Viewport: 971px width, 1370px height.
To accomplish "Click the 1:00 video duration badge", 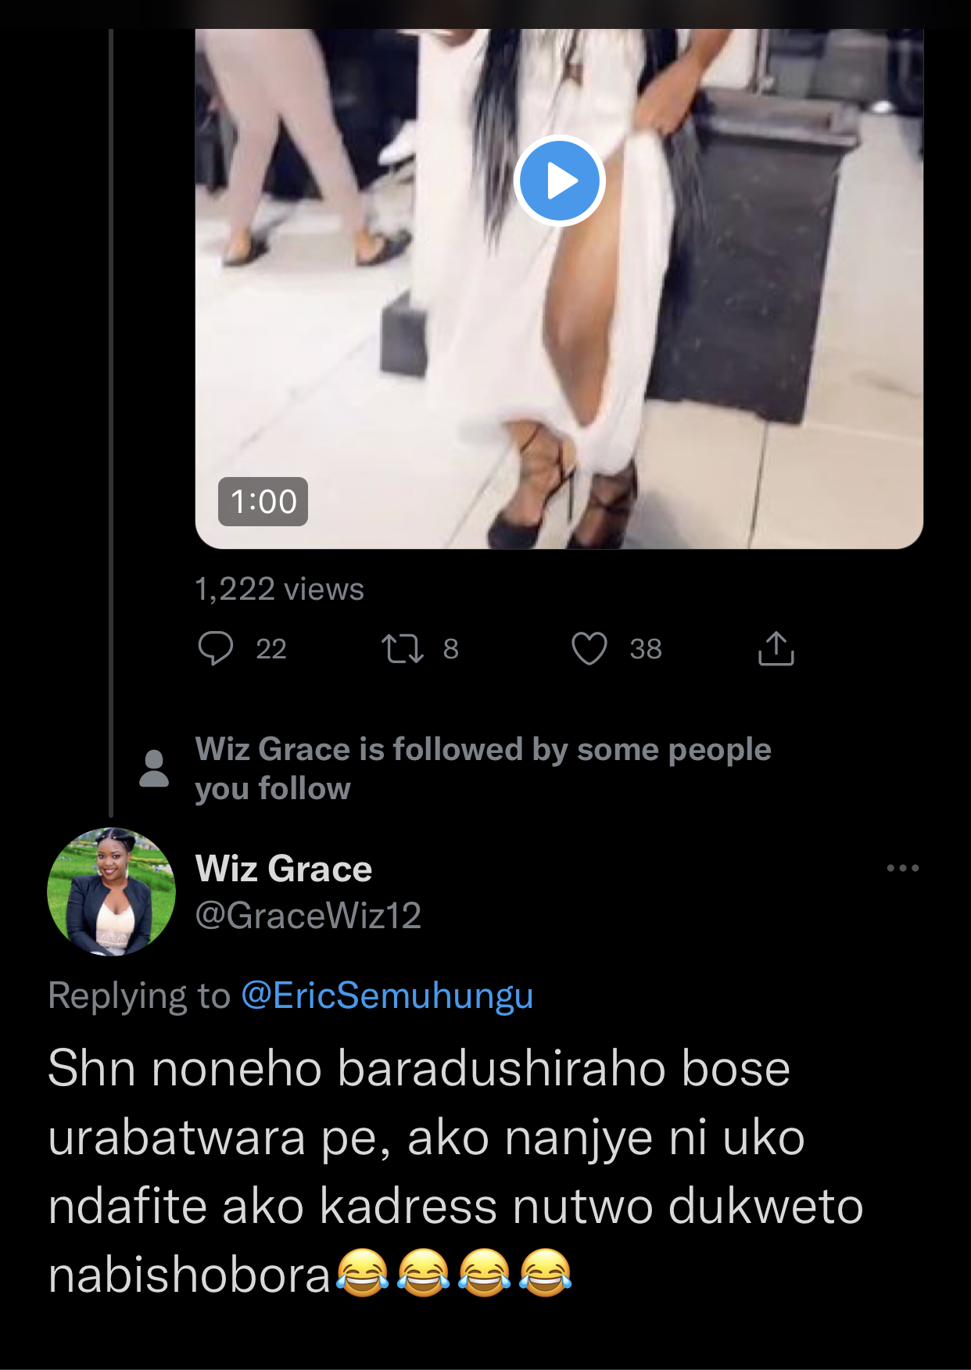I will (x=263, y=501).
